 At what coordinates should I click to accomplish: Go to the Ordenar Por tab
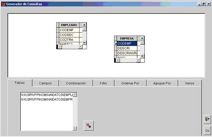130,83
